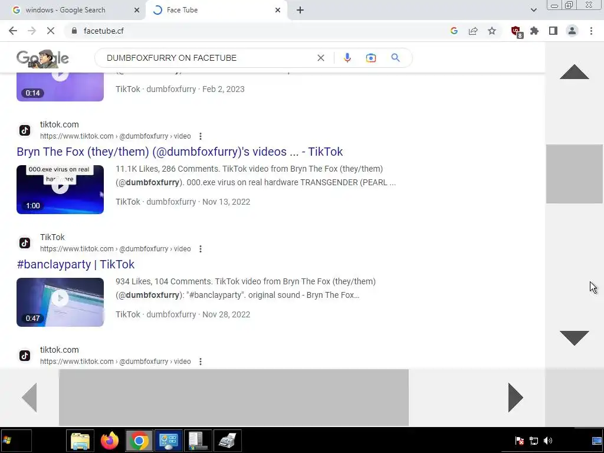Click the date text Nov 13, 2022

(x=226, y=202)
